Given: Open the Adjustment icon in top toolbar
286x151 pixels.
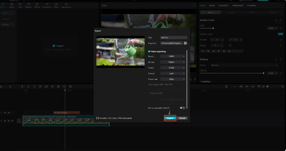Looking at the screenshot, I should click(x=66, y=5).
